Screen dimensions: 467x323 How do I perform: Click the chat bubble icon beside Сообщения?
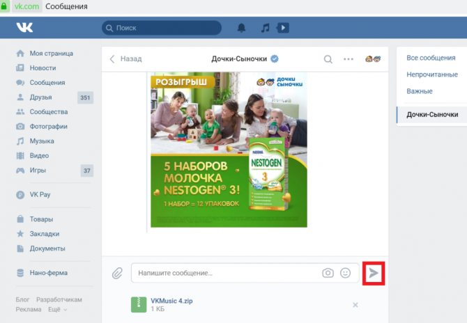pos(20,82)
